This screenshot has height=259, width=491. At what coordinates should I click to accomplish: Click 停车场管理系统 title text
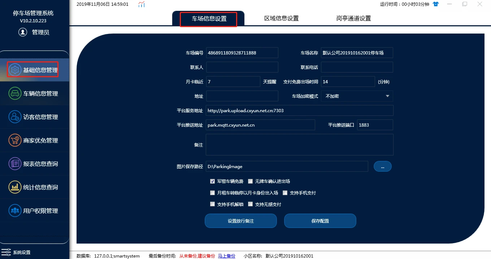coord(33,13)
